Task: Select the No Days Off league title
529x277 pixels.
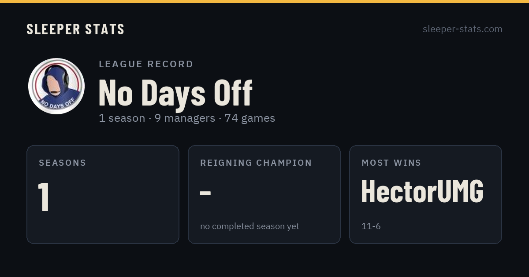Action: click(175, 93)
